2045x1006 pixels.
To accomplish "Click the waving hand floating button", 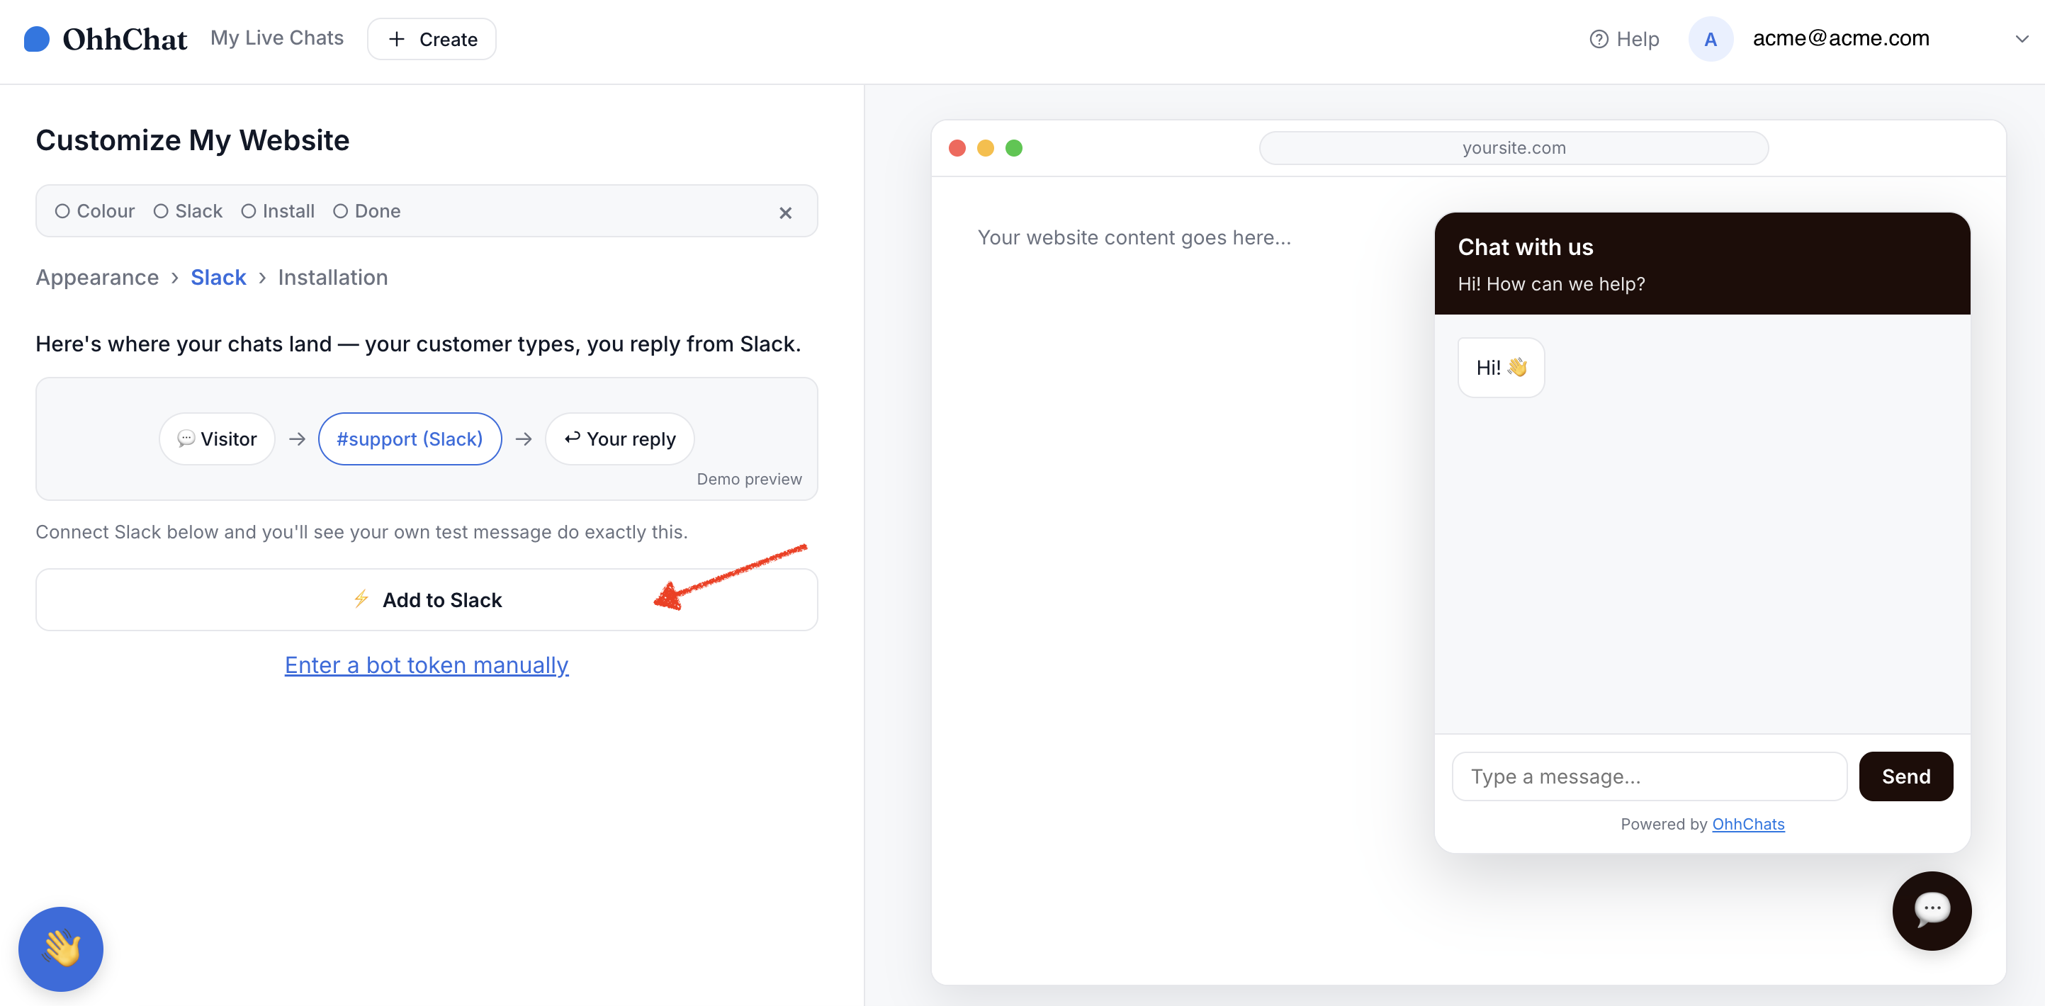I will 61,949.
